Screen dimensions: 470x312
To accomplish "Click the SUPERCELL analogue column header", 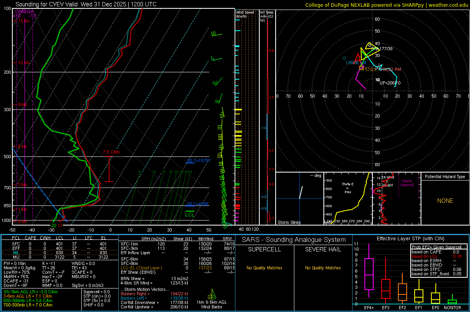I will point(264,249).
